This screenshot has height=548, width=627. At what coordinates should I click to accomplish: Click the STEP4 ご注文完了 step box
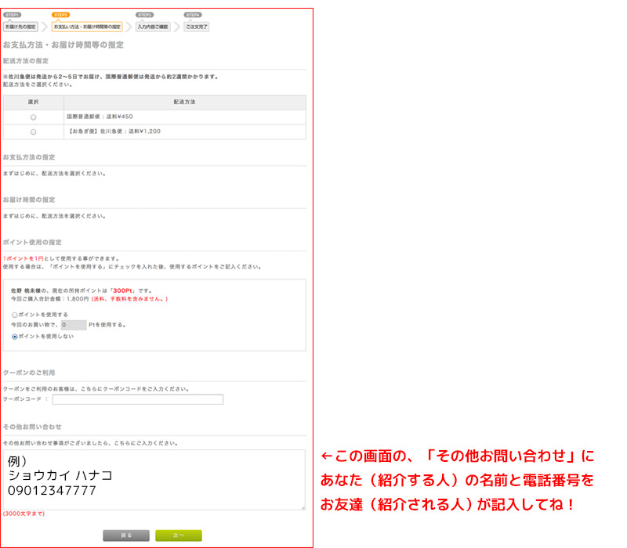(197, 27)
